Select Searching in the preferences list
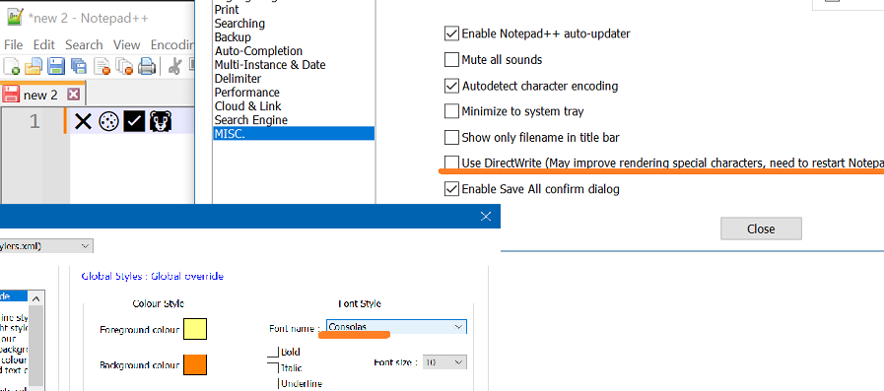The height and width of the screenshot is (391, 884). point(239,23)
